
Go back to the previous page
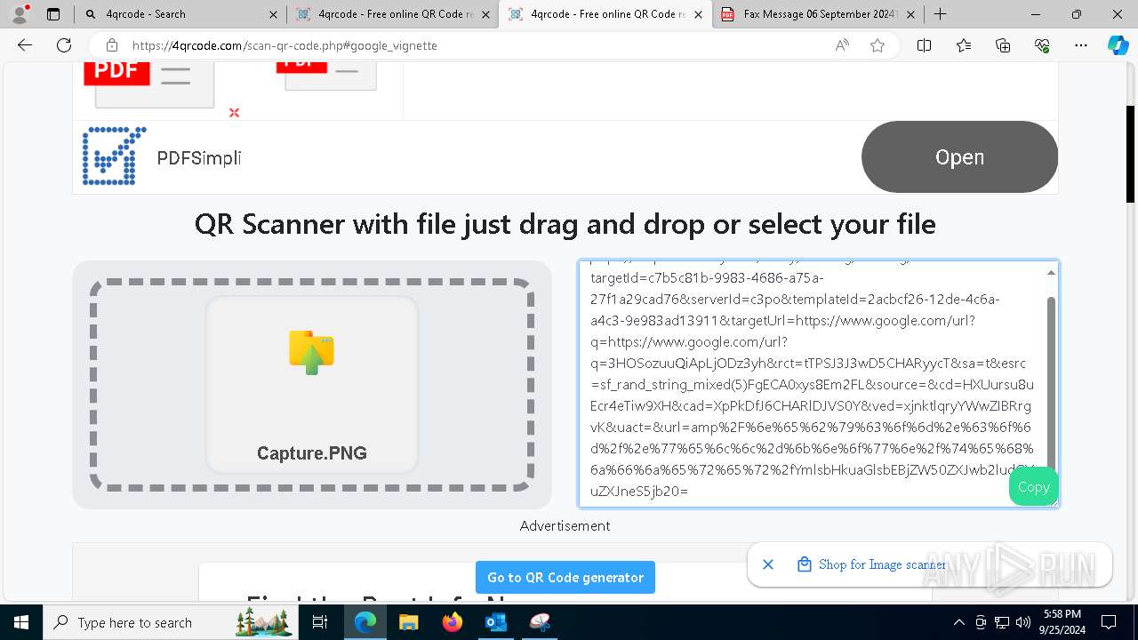[x=25, y=45]
